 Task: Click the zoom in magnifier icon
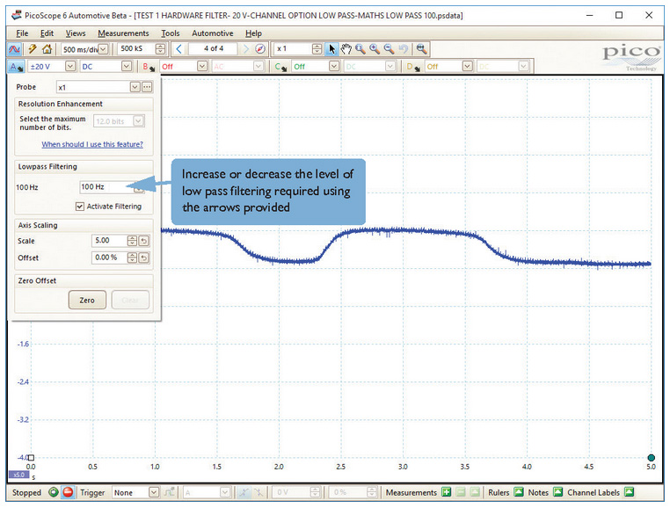pos(375,48)
